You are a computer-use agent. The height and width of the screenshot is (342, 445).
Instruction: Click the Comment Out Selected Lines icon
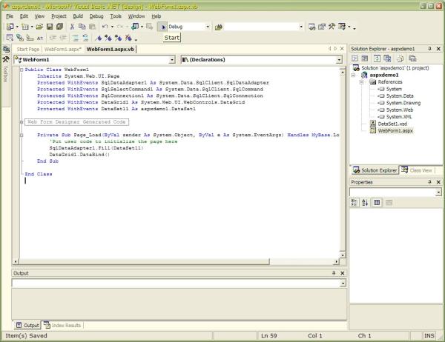[x=76, y=38]
